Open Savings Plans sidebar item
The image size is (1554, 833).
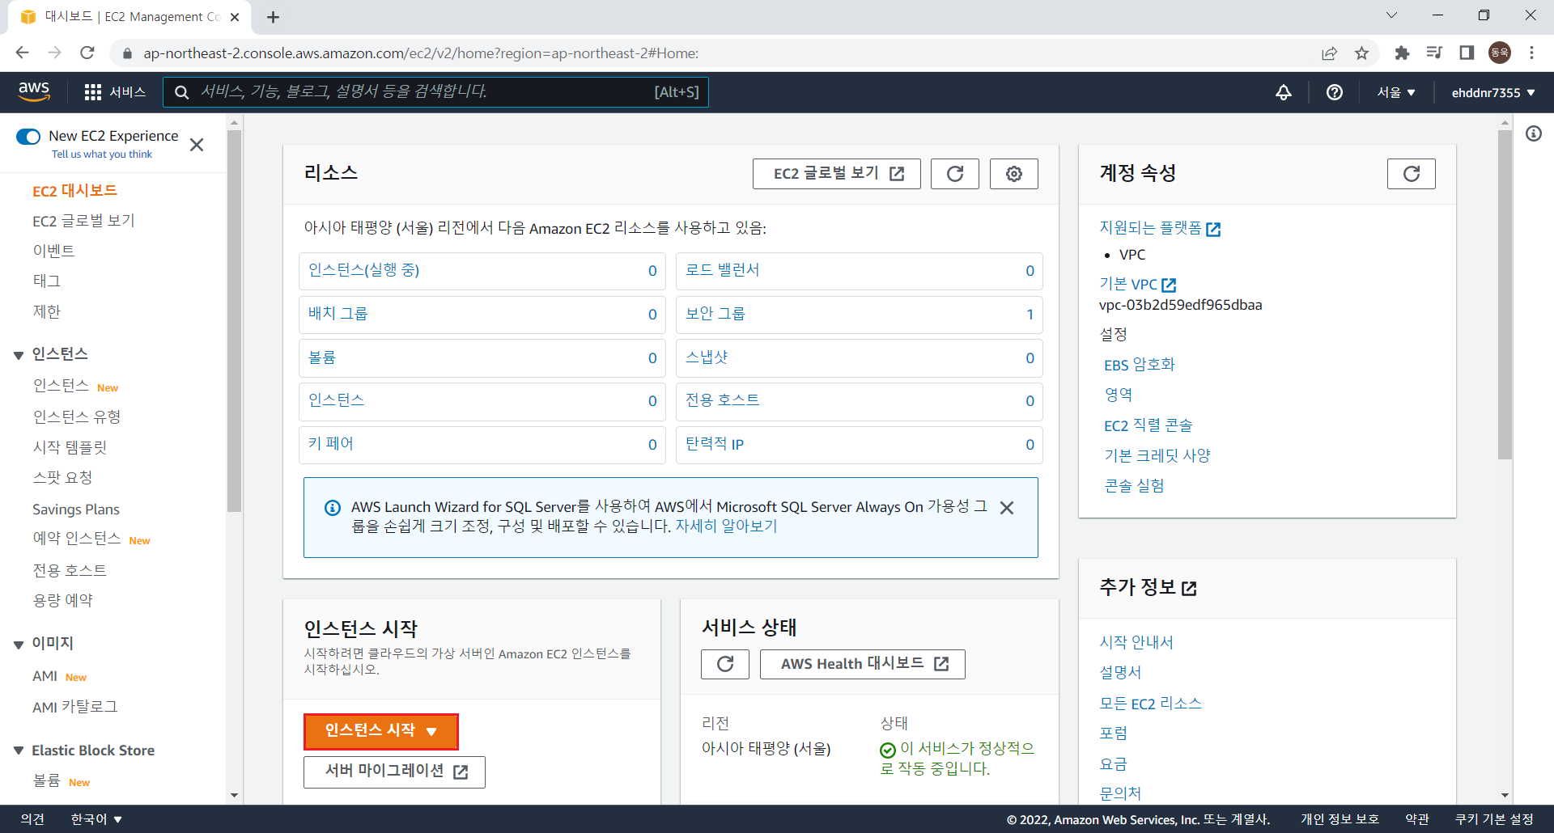click(76, 510)
